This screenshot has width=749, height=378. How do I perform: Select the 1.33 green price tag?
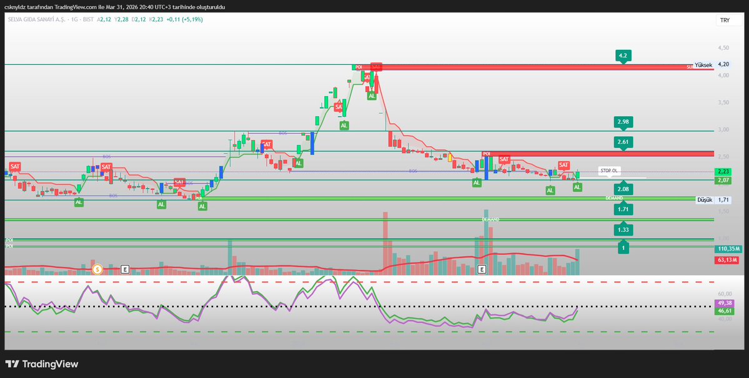pos(622,230)
